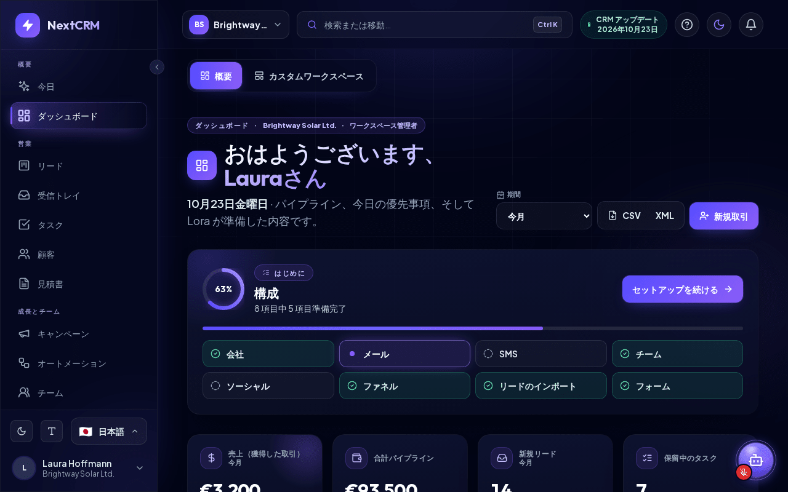This screenshot has height=492, width=788.
Task: Open the 日本語 language selector
Action: point(109,431)
